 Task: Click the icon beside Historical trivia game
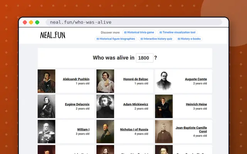pyautogui.click(x=125, y=32)
